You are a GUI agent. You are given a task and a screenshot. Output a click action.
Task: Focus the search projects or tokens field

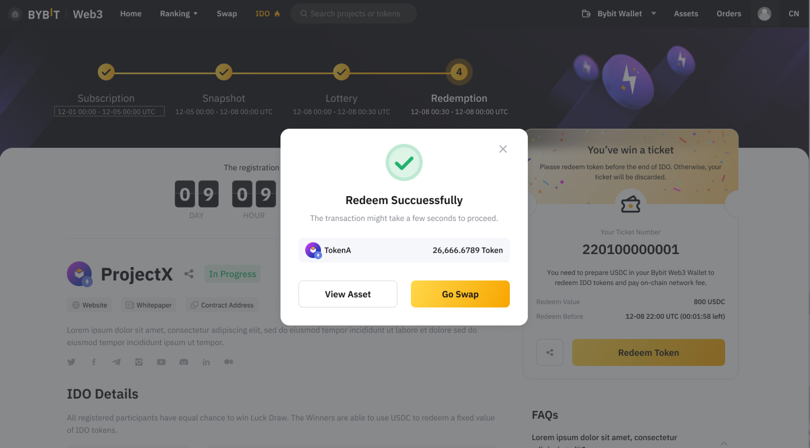click(354, 13)
